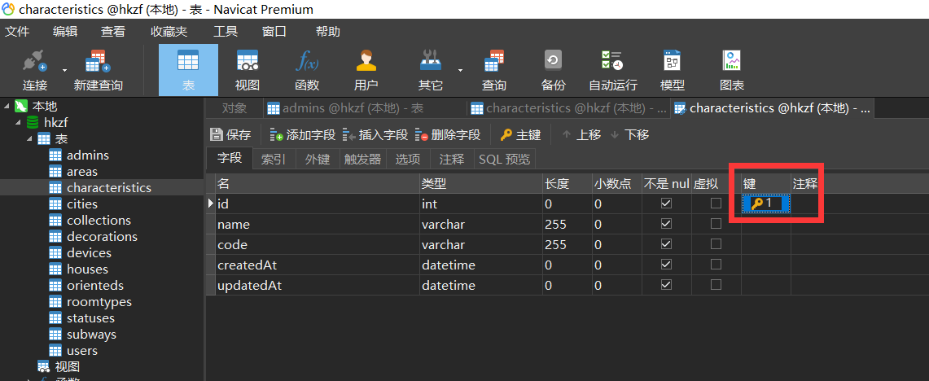Open the Query (查询) toolbar icon
The image size is (929, 381).
493,61
